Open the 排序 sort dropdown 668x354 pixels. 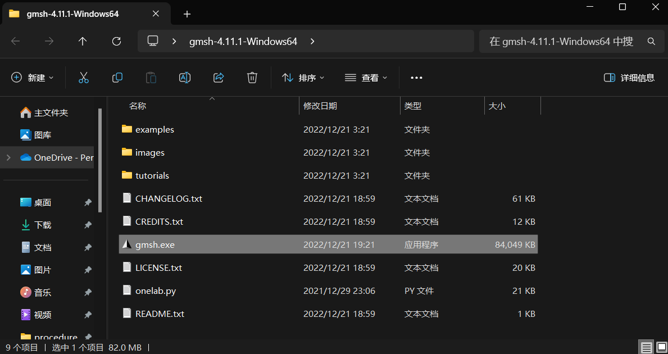[x=303, y=78]
